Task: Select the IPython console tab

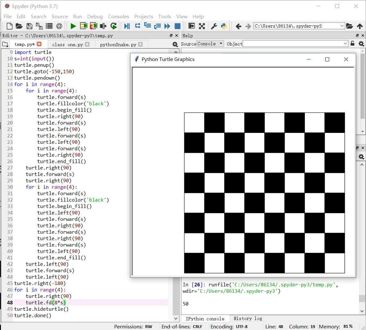Action: click(x=205, y=318)
